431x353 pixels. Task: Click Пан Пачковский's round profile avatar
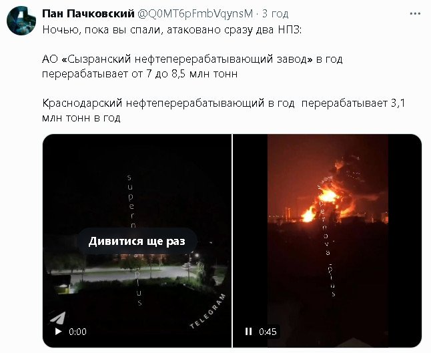(21, 21)
